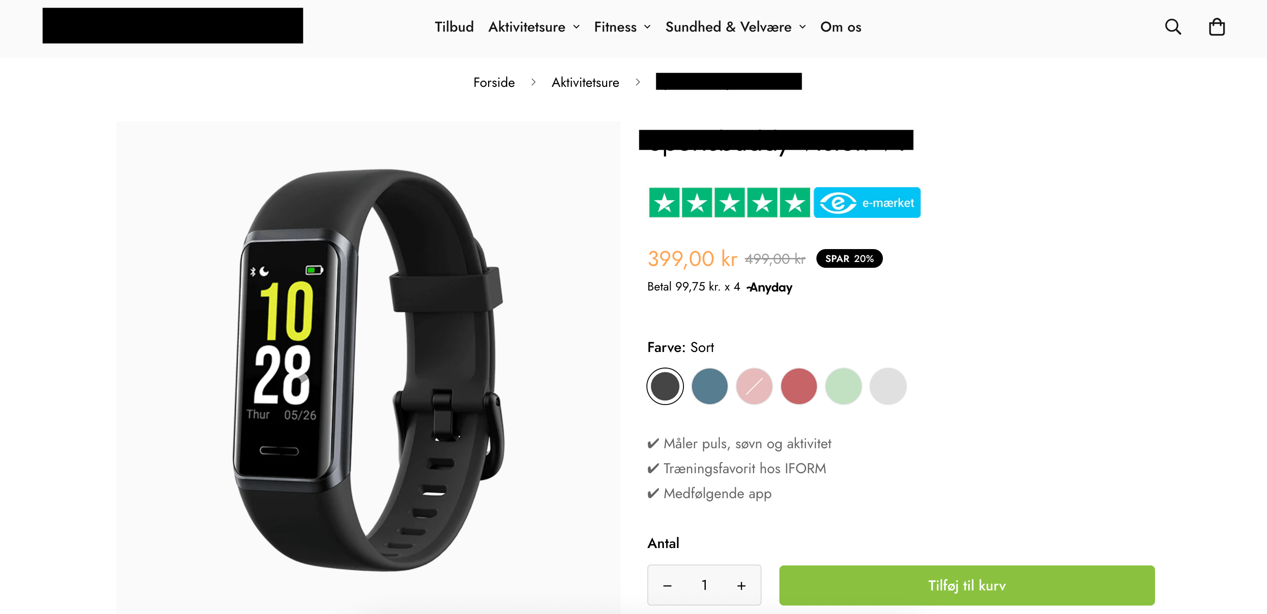Choose the red color swatch
Viewport: 1267px width, 614px height.
point(799,386)
